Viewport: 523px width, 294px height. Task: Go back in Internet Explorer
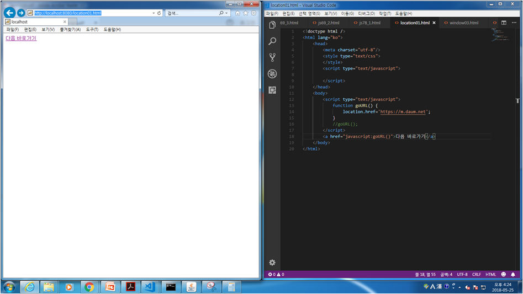coord(10,13)
